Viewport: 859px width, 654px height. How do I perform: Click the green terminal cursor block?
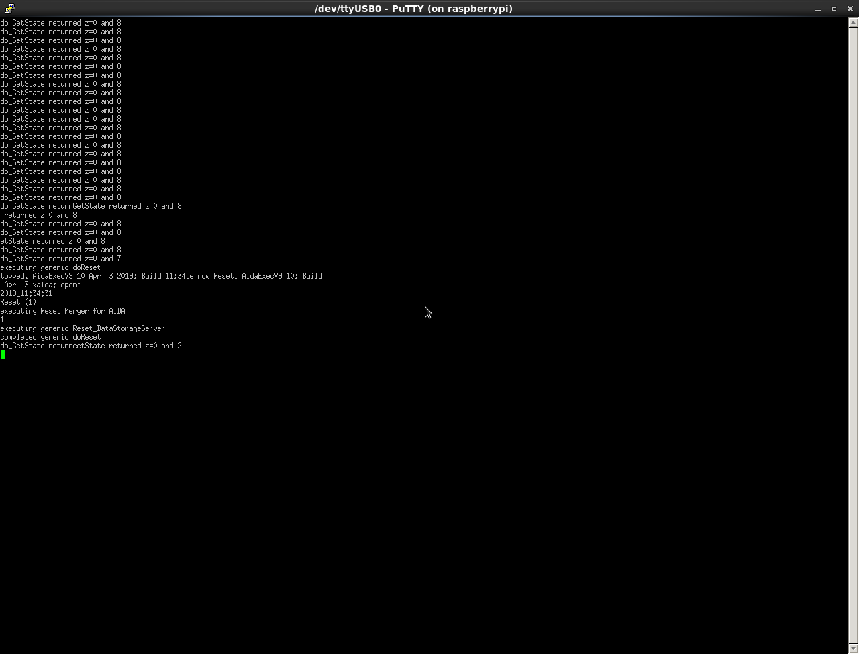3,355
